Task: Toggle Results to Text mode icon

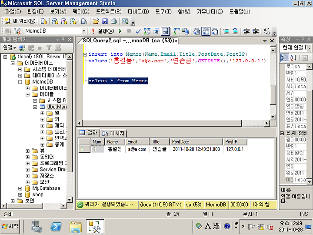Action: coord(197,31)
